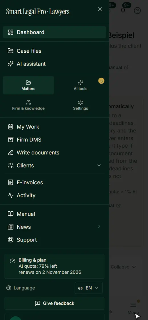This screenshot has height=320, width=148.
Task: Open Firm DMS
Action: [54, 140]
